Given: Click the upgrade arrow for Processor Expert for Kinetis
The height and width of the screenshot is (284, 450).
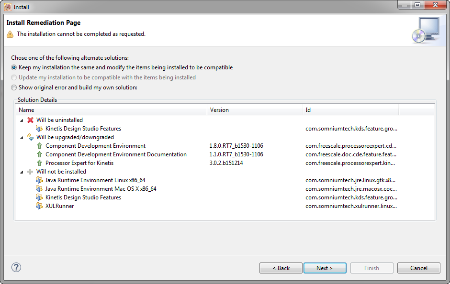Looking at the screenshot, I should [x=39, y=163].
